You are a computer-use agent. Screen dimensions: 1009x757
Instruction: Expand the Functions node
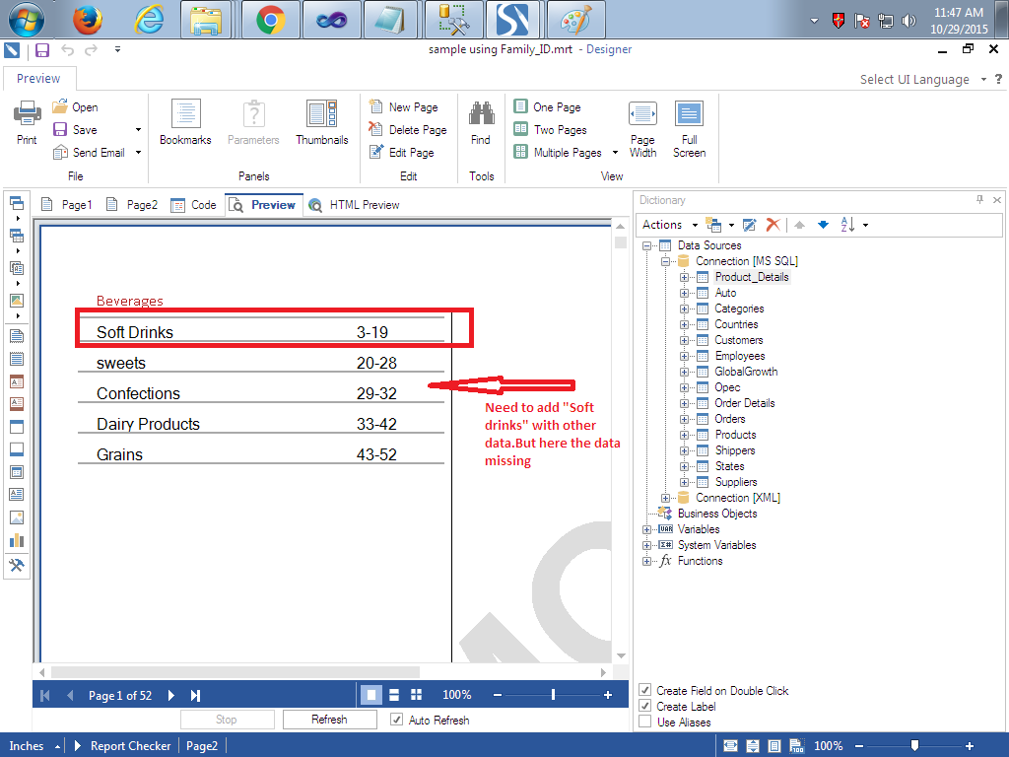646,561
